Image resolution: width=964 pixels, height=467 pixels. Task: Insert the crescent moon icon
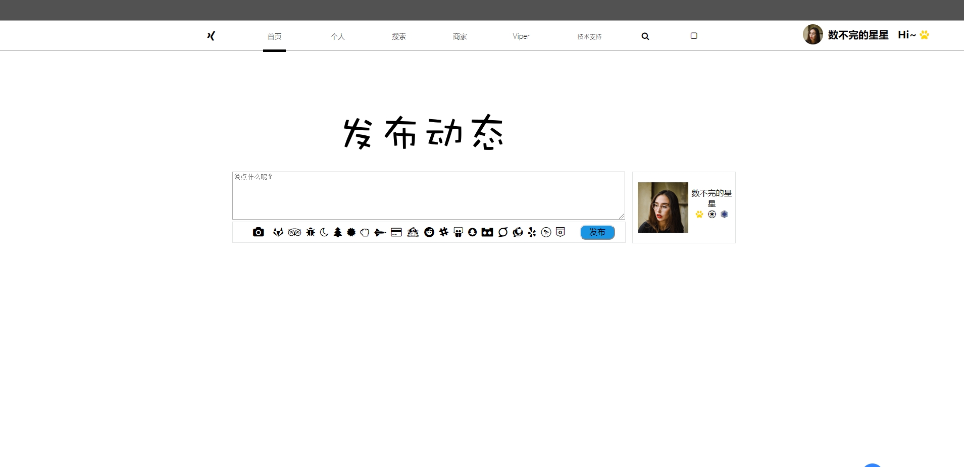click(324, 232)
